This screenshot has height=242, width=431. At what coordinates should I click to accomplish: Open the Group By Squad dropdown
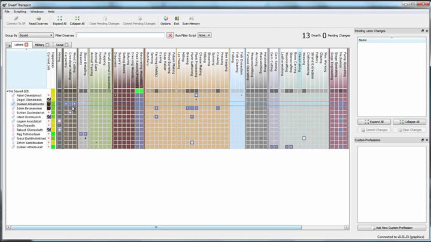pos(36,35)
